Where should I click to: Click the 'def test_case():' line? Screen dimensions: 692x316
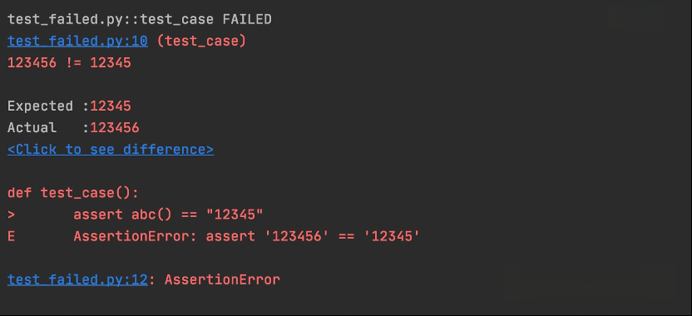(x=73, y=193)
